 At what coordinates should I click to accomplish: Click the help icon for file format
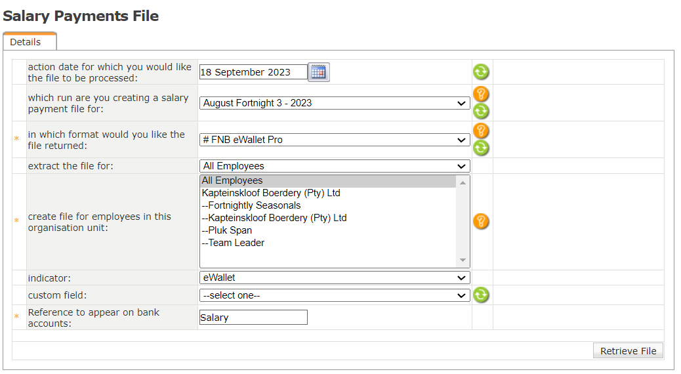click(x=481, y=131)
